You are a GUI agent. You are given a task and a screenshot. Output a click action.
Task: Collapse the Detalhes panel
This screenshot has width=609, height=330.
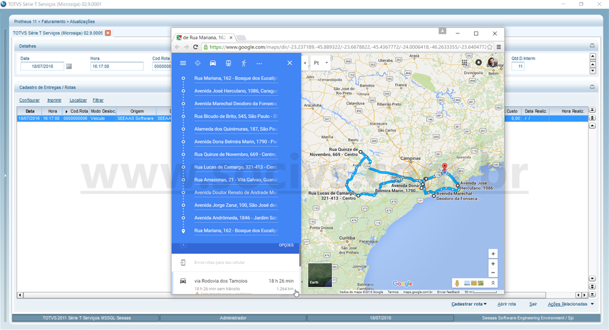[x=592, y=45]
